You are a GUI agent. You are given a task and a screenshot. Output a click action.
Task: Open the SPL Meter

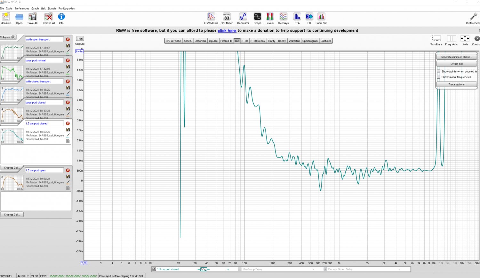pyautogui.click(x=227, y=19)
